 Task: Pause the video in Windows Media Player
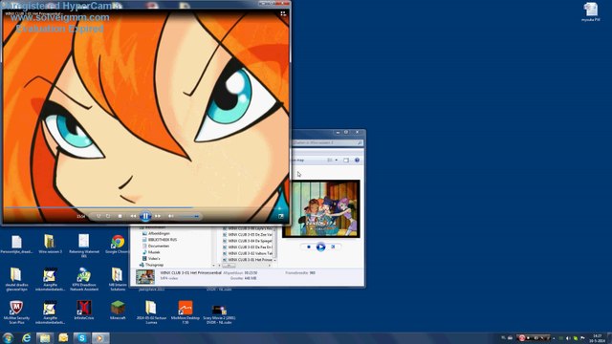145,216
